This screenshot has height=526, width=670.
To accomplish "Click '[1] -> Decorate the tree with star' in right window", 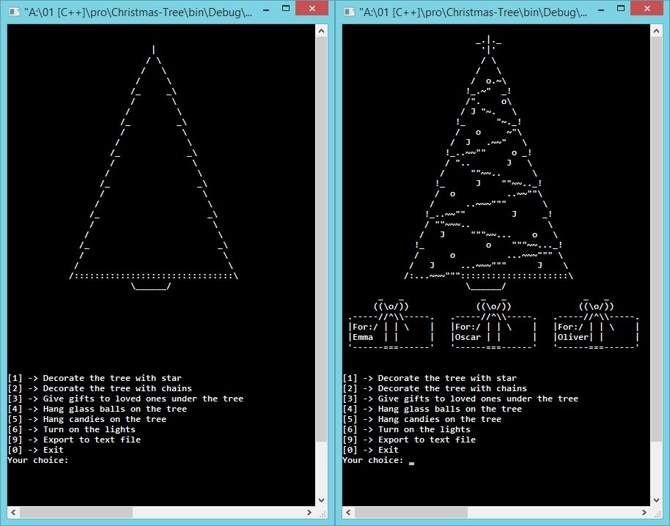I will coord(430,378).
